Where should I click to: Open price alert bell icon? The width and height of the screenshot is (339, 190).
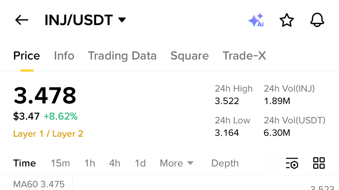coord(317,20)
